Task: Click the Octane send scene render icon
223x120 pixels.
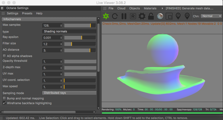Action: 106,16
